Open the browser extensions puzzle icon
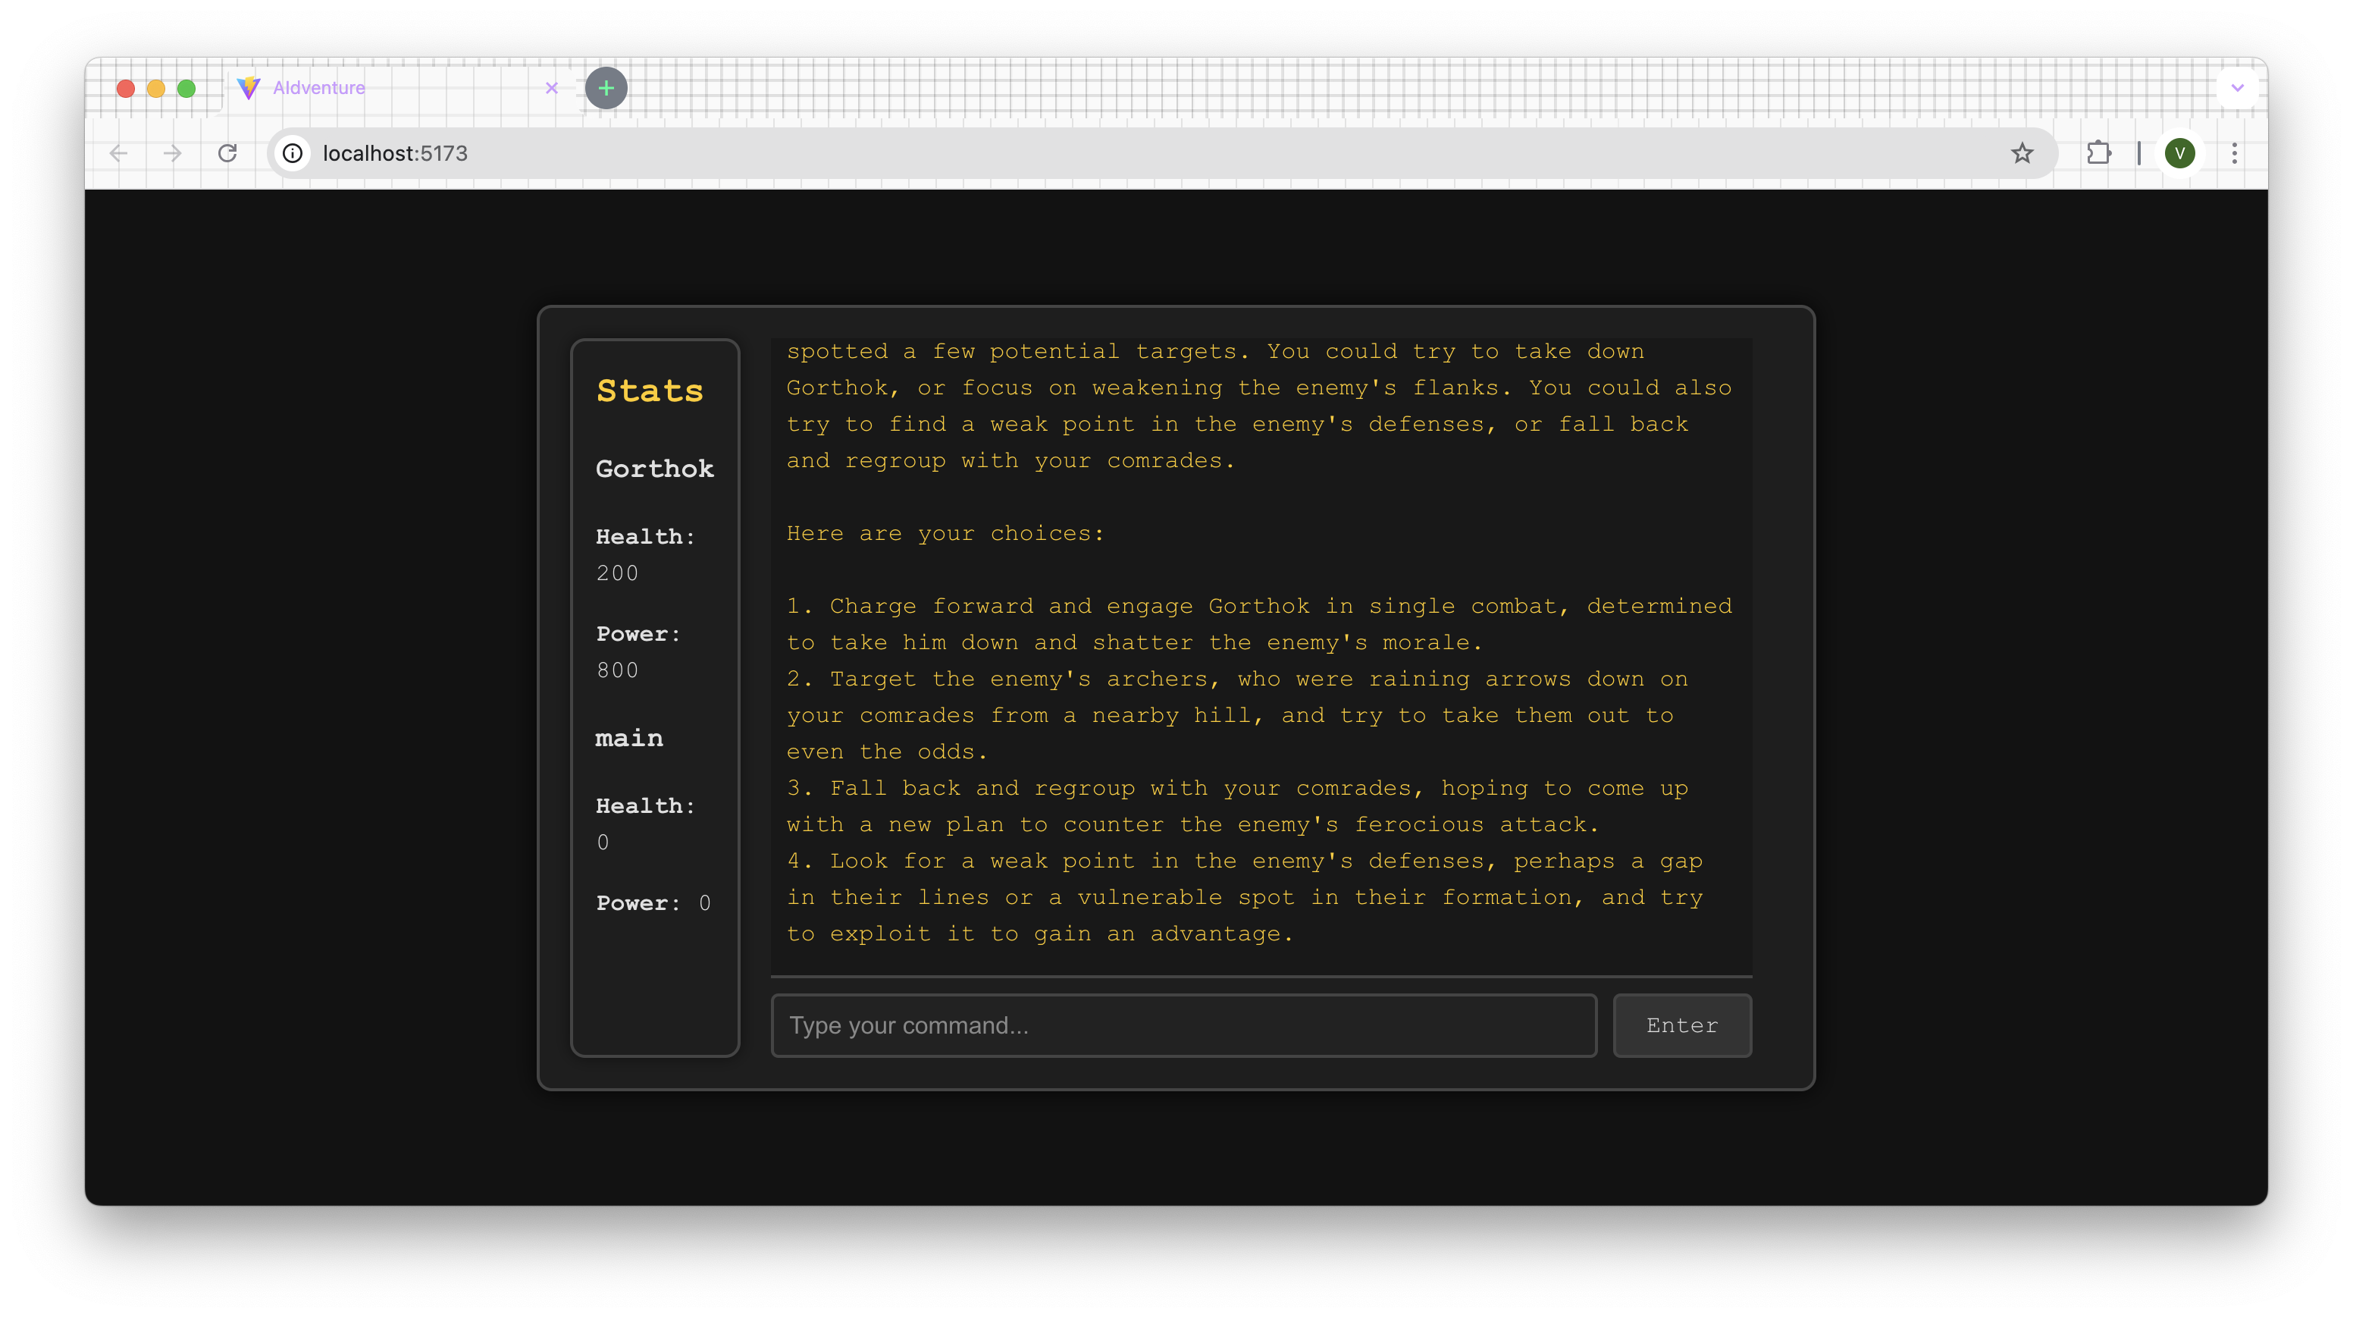 (2098, 153)
